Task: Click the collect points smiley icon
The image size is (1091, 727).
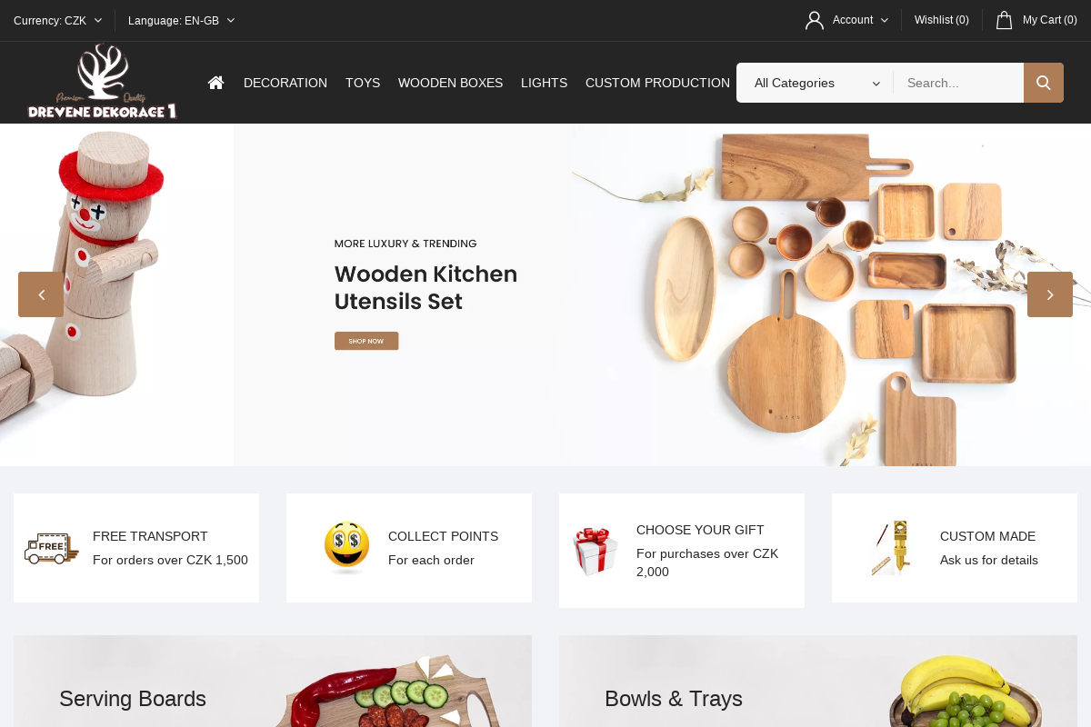Action: (x=347, y=548)
